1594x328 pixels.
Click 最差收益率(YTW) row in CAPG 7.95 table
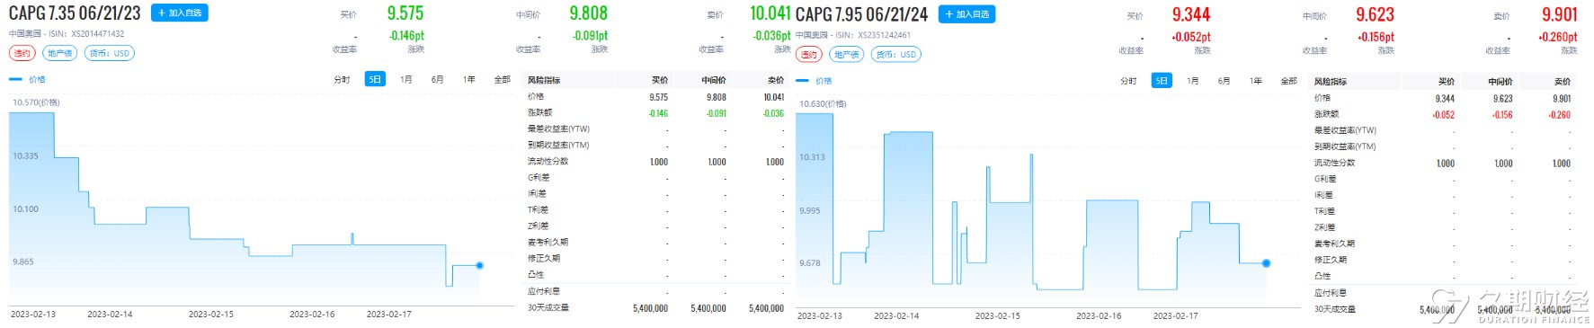click(1442, 130)
